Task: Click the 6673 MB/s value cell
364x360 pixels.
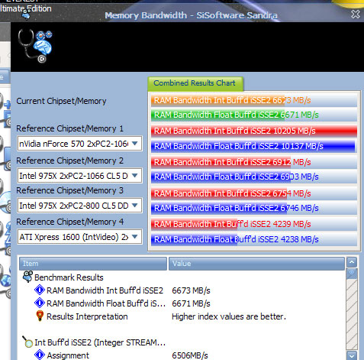Action: click(x=191, y=290)
